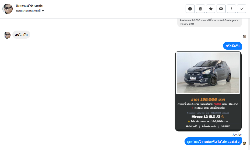Click the customer name ปิยะพงษ์ จันทะขึ้น in the header
250x151 pixels.
tap(29, 6)
